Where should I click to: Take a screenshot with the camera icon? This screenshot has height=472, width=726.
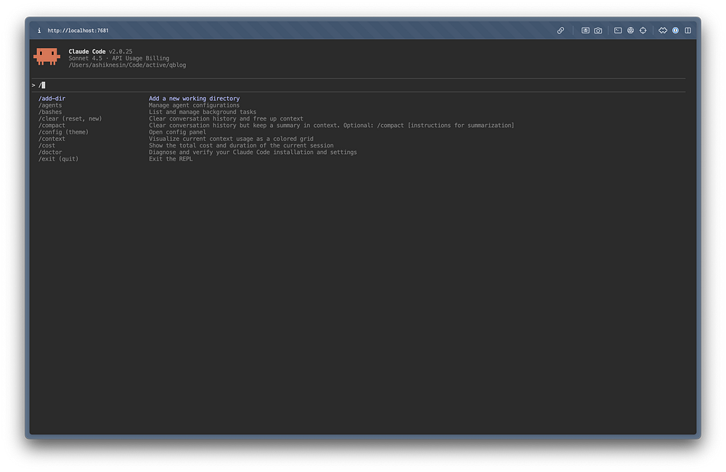[x=597, y=30]
